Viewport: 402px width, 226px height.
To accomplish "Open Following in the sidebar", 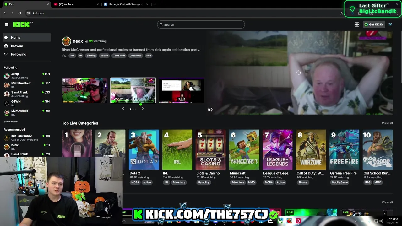I will click(27, 54).
